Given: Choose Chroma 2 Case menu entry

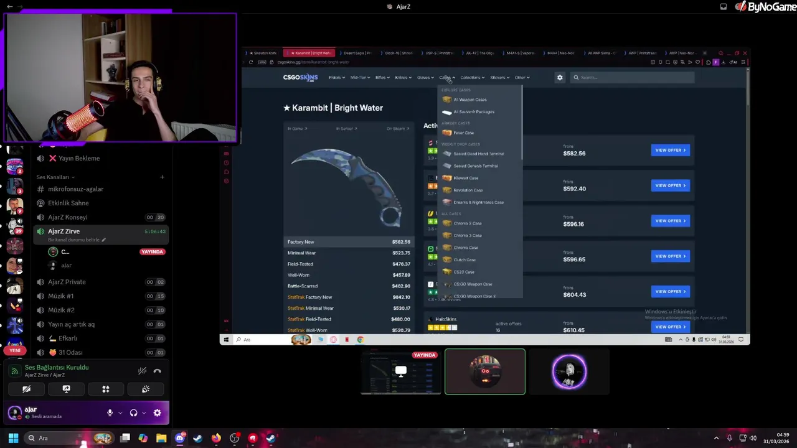Looking at the screenshot, I should pyautogui.click(x=479, y=223).
